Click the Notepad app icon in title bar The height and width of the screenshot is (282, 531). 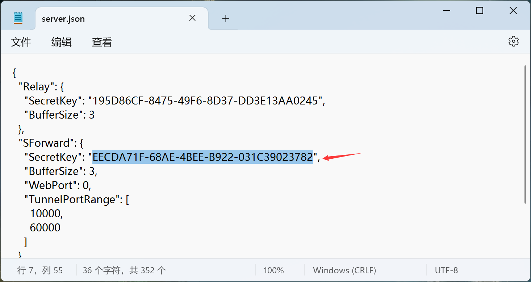(18, 18)
